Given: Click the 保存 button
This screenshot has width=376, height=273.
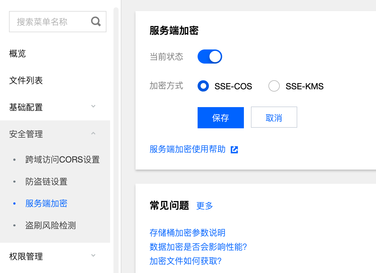Looking at the screenshot, I should (x=220, y=118).
